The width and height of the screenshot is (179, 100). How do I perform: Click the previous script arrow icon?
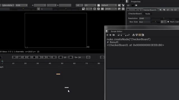pos(107,35)
